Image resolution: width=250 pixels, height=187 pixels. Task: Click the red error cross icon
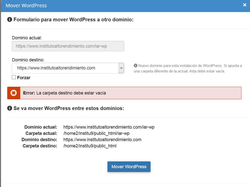click(x=14, y=93)
